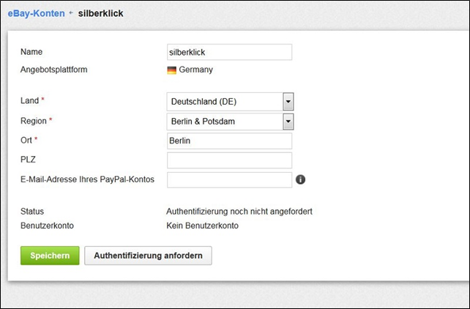Click the 'E-Mail-Adresse Ihres PayPal-Kontos' label

(x=87, y=179)
